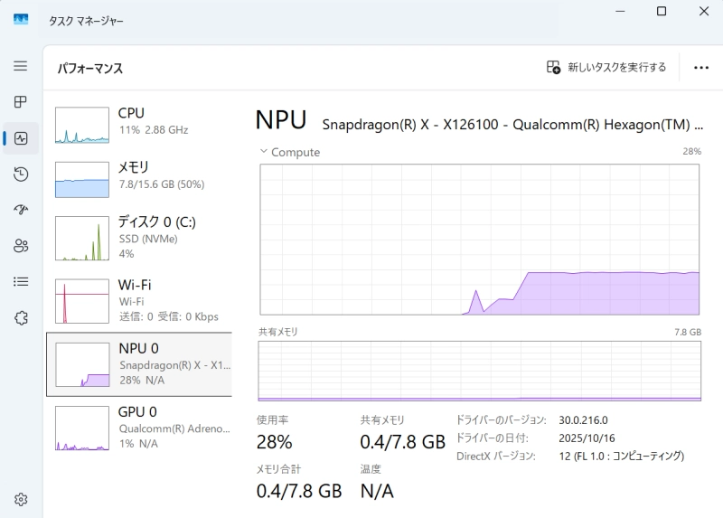
Task: Open the Details list page icon
Action: pos(21,281)
